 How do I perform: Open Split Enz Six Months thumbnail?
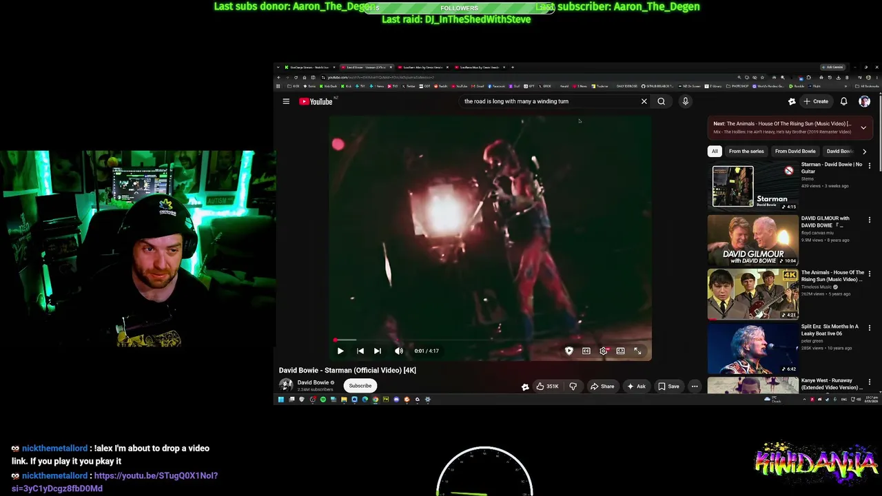[753, 348]
